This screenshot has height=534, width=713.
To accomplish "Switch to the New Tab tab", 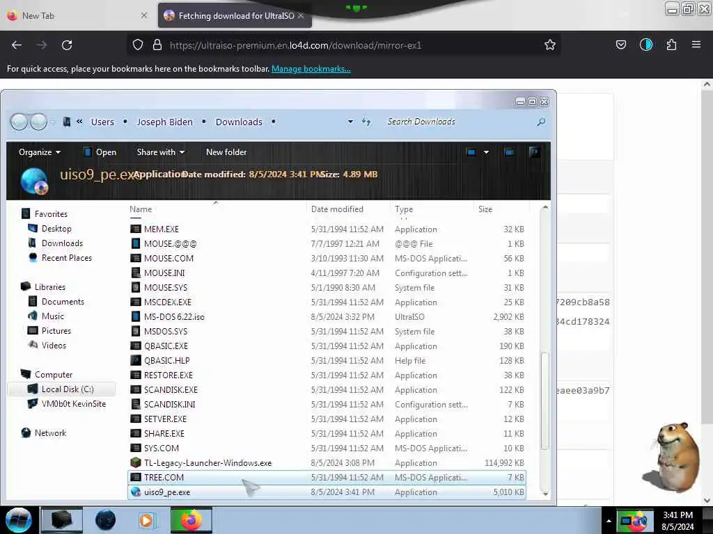I will 77,15.
